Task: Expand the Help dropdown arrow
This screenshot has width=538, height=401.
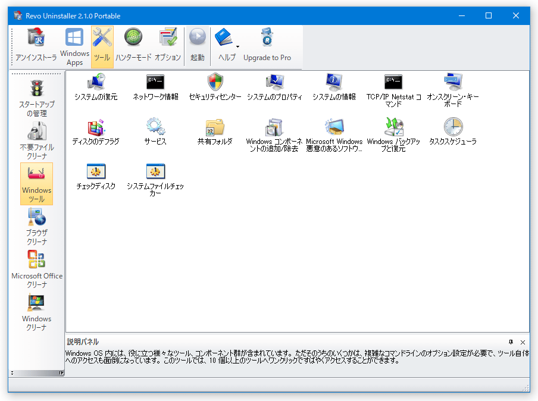Action: (x=238, y=46)
